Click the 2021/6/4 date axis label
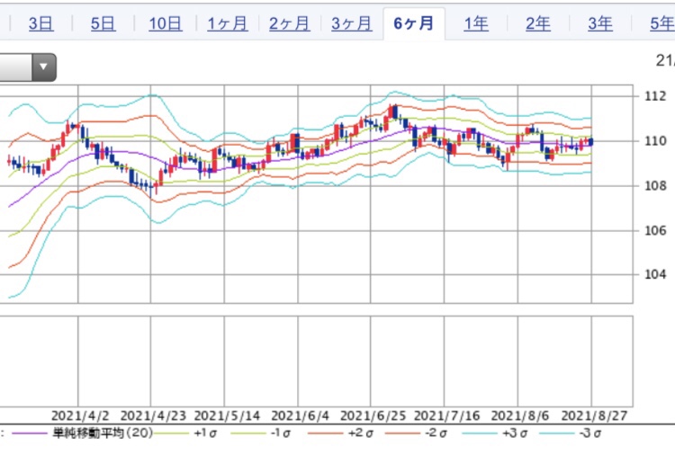 [x=300, y=415]
